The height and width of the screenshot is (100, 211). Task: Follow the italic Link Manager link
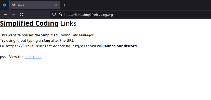(x=82, y=35)
